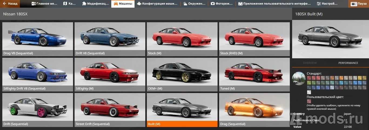Click the weather Окружение icon
The height and width of the screenshot is (130, 369).
click(x=185, y=4)
